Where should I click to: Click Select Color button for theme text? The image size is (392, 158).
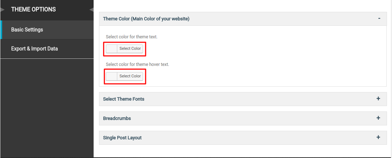[x=130, y=49]
